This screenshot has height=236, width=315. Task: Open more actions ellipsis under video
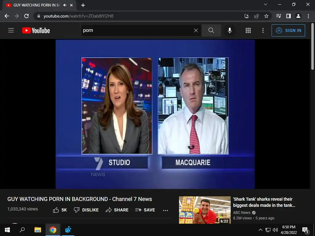pos(165,210)
